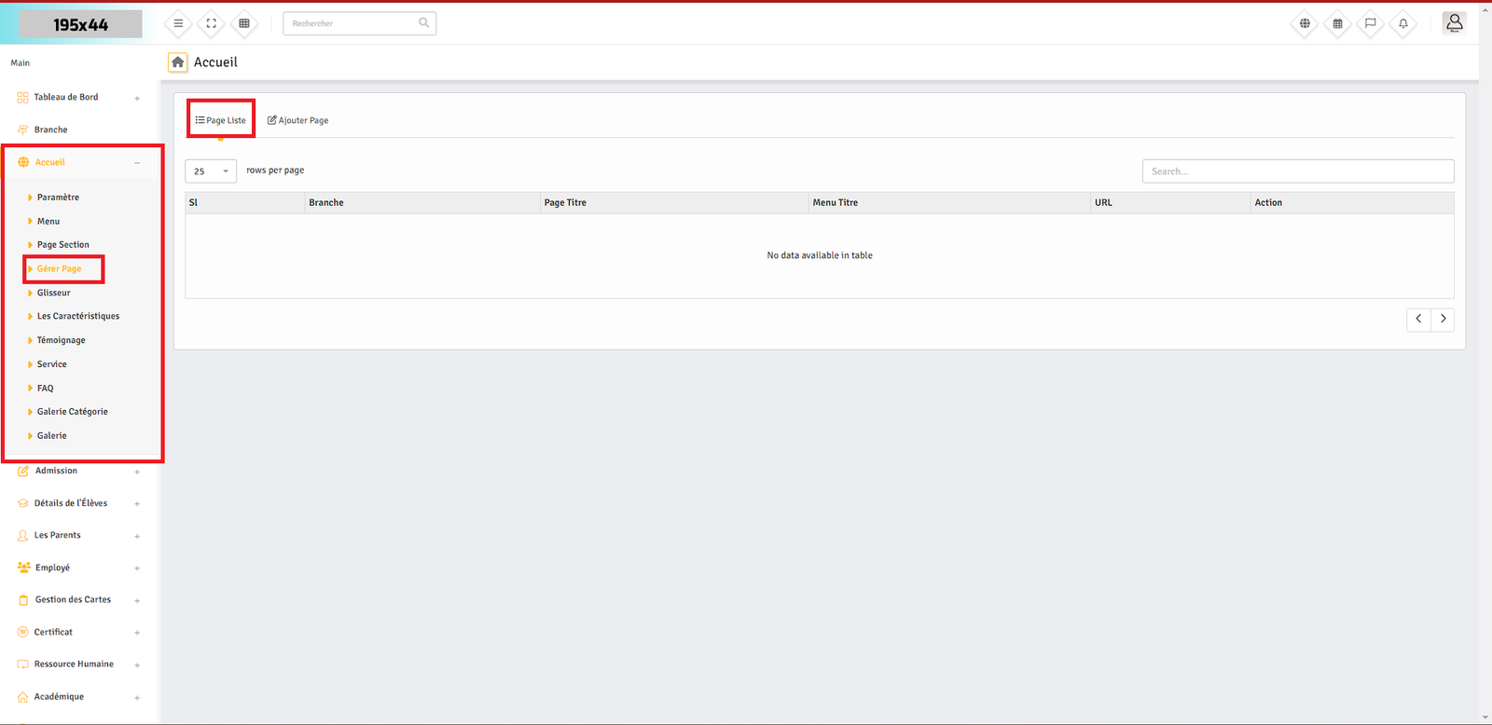
Task: Open the grid shortcut icon in header
Action: tap(244, 23)
